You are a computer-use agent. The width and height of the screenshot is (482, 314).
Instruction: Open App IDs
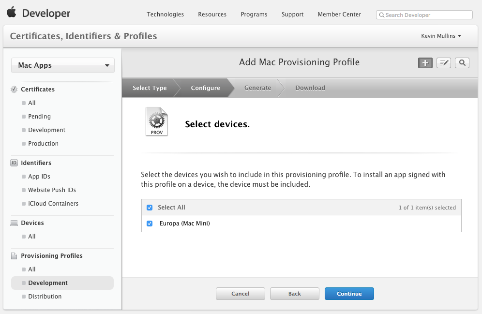point(39,177)
